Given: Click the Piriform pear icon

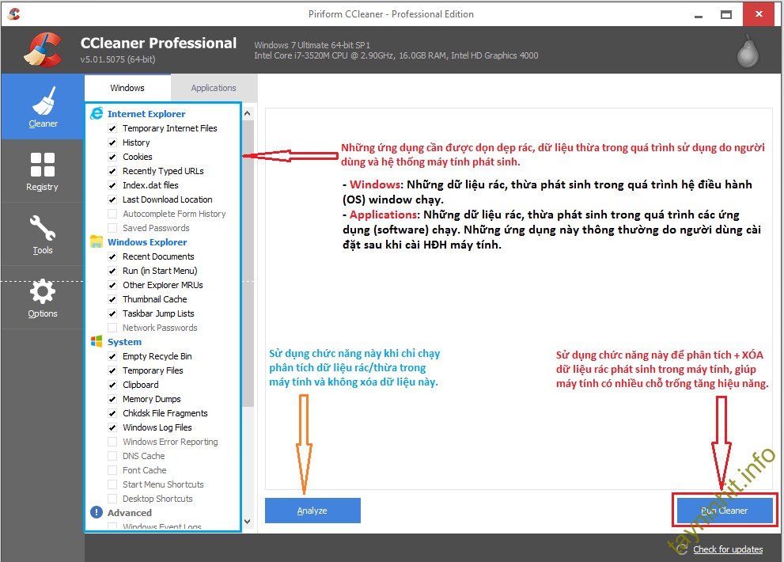Looking at the screenshot, I should click(747, 51).
